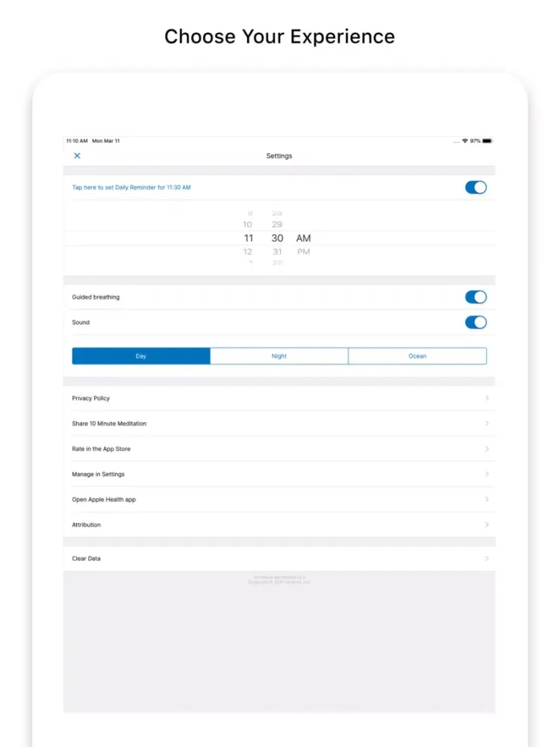
Task: Click the Mon Mar 11 date text
Action: click(106, 141)
